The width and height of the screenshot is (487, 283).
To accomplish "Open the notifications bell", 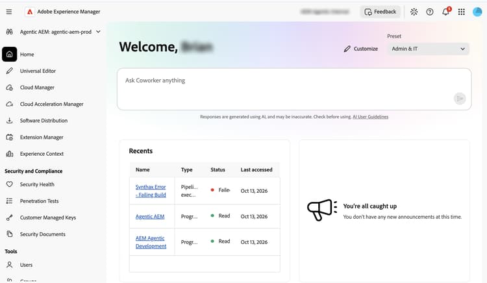I will click(x=446, y=12).
